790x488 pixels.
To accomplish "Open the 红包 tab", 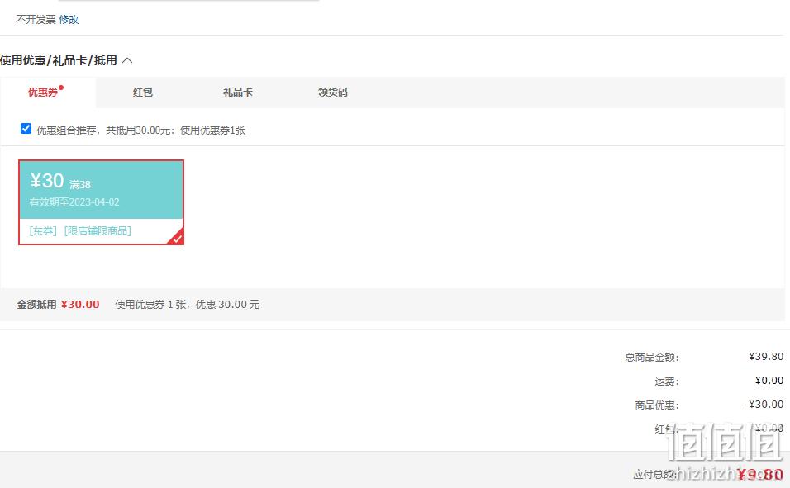I will [143, 92].
